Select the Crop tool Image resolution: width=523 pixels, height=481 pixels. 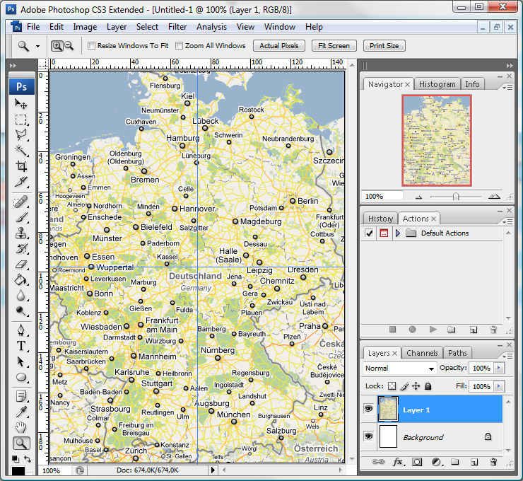coord(21,166)
